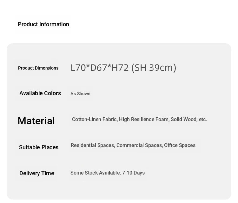Click the Cotton-Linen Fabric material text
238x203 pixels.
coord(94,119)
